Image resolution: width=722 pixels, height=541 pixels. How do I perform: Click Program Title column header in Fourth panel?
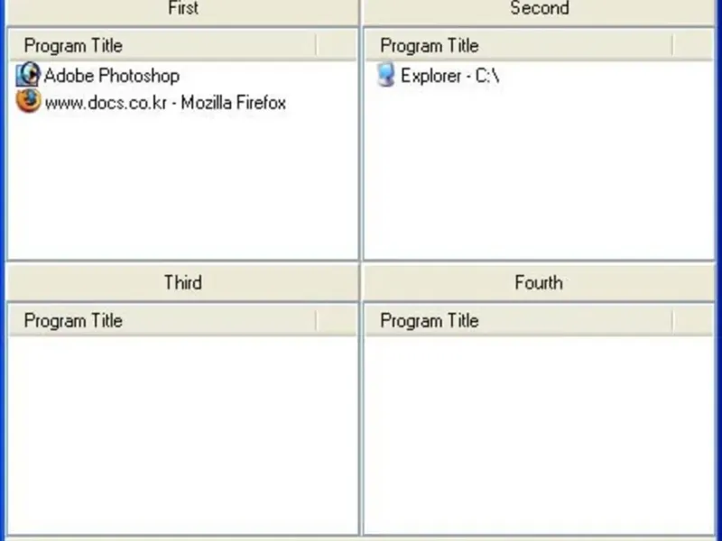[x=518, y=320]
